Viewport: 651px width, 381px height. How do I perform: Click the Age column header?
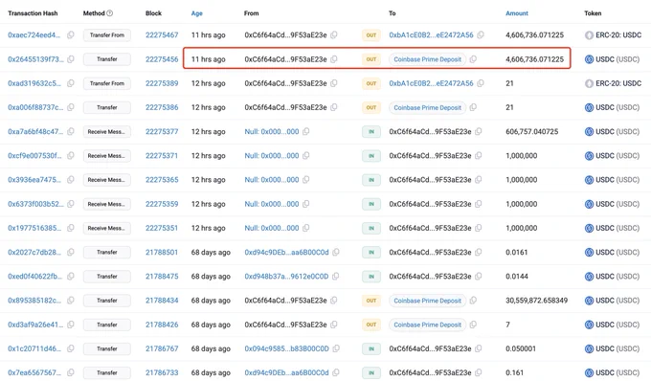(x=197, y=13)
